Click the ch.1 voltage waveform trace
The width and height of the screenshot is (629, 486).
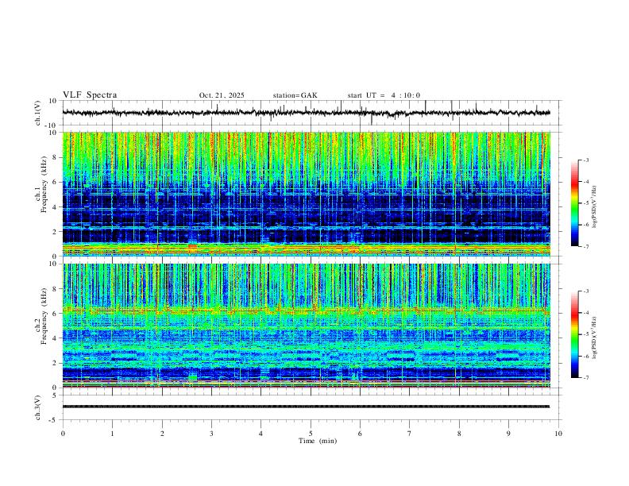[306, 113]
